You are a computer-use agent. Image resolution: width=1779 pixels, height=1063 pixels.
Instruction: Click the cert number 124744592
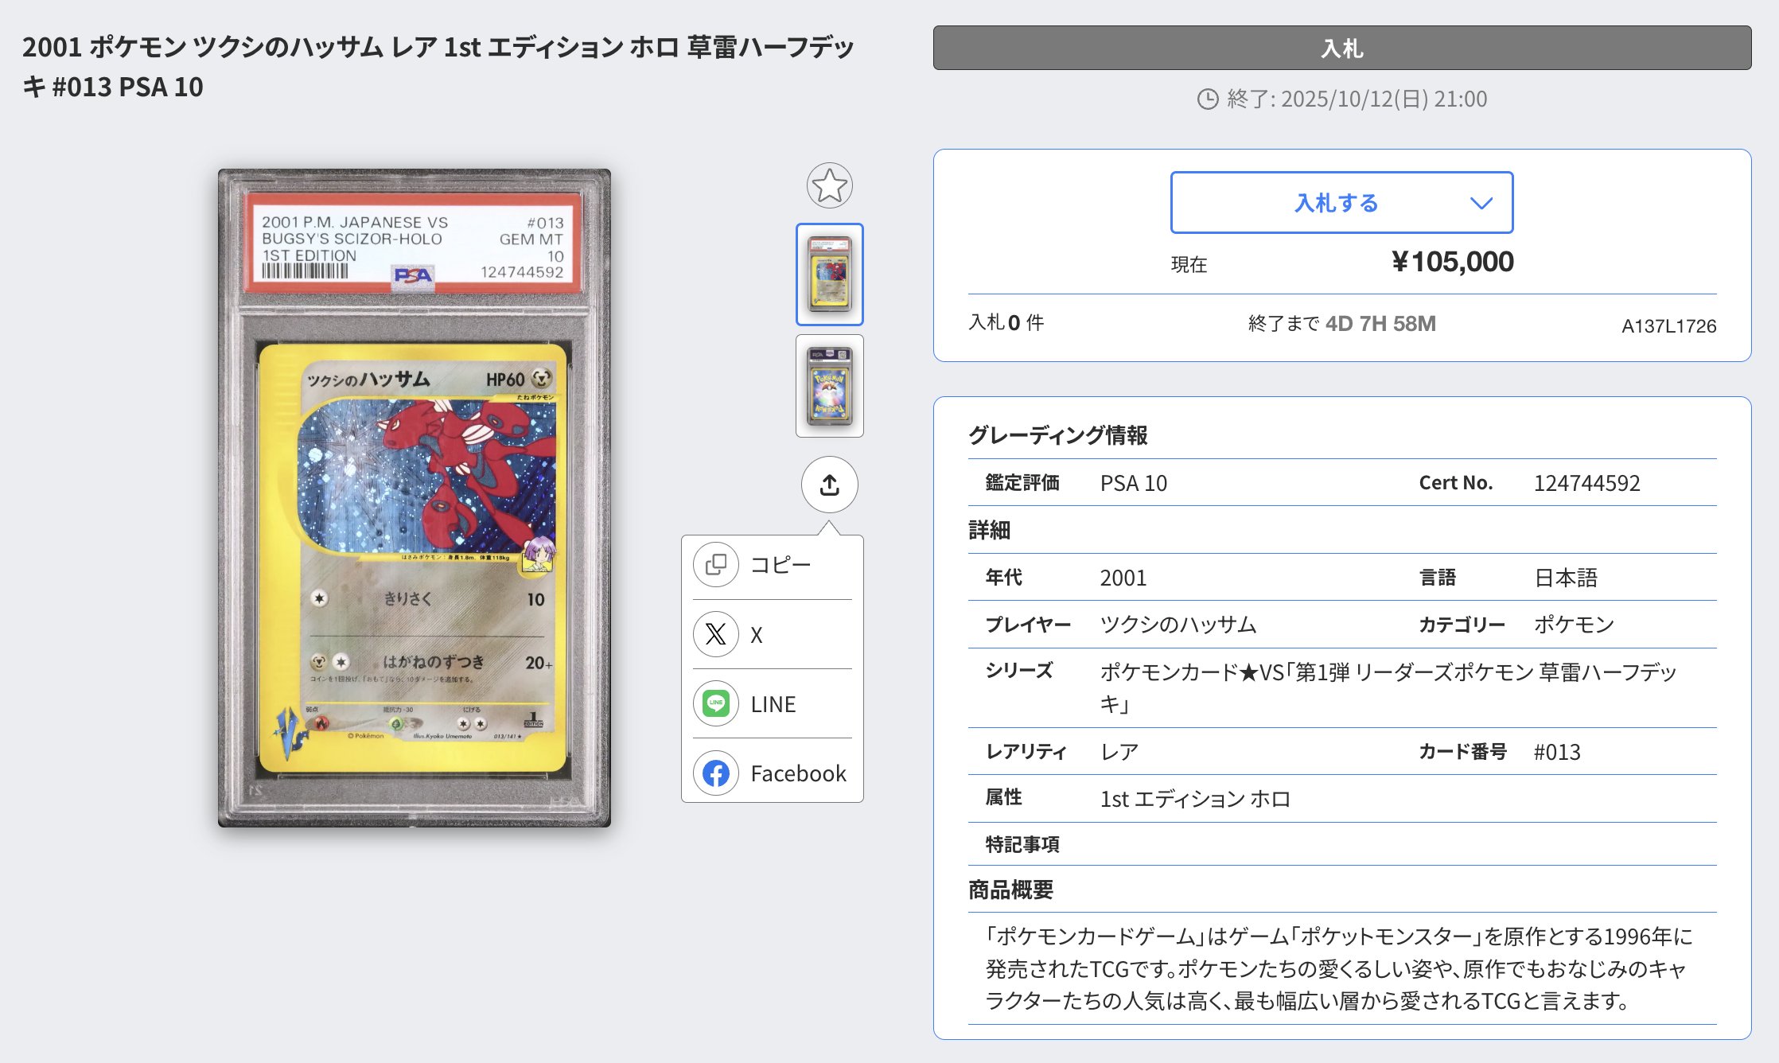click(x=1586, y=483)
